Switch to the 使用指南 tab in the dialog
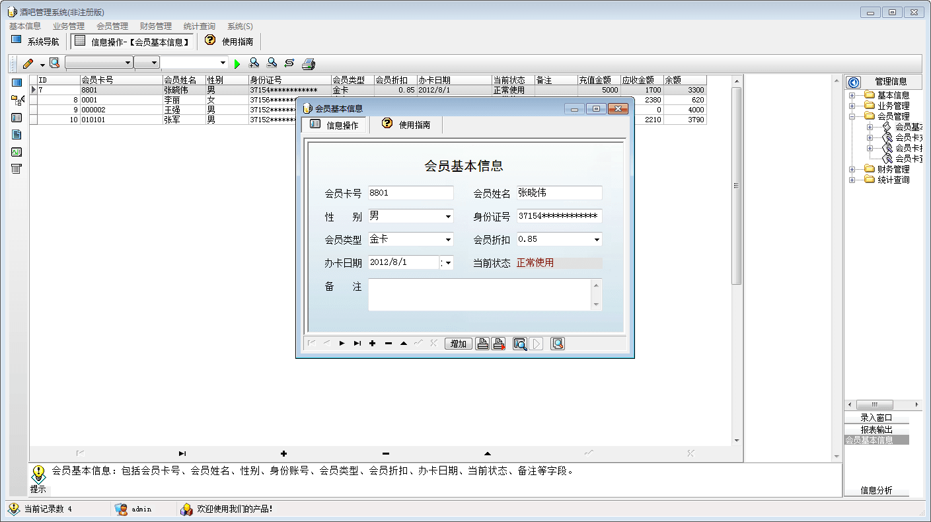The height and width of the screenshot is (522, 931). click(x=406, y=124)
